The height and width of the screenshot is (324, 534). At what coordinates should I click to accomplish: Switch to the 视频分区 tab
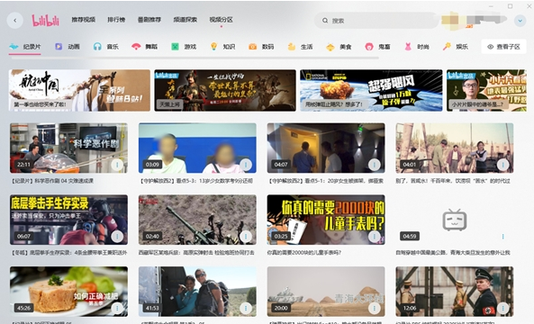(x=221, y=20)
